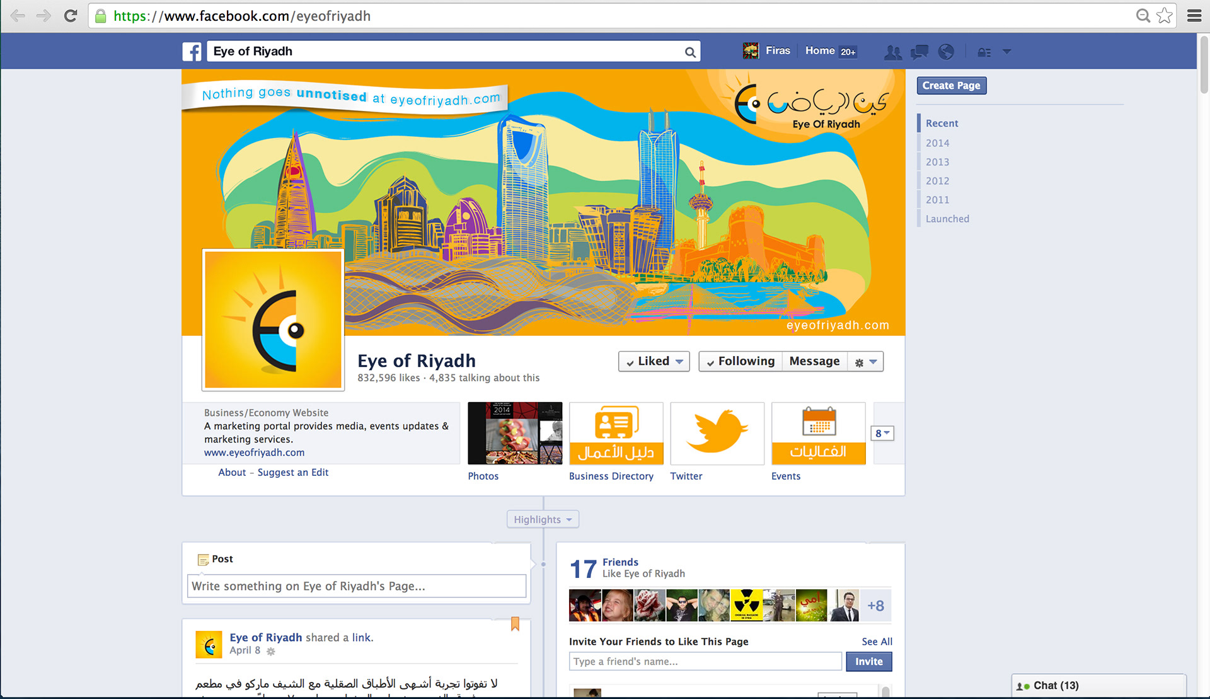Open the Business Directory app tile
The width and height of the screenshot is (1210, 699).
pyautogui.click(x=616, y=433)
